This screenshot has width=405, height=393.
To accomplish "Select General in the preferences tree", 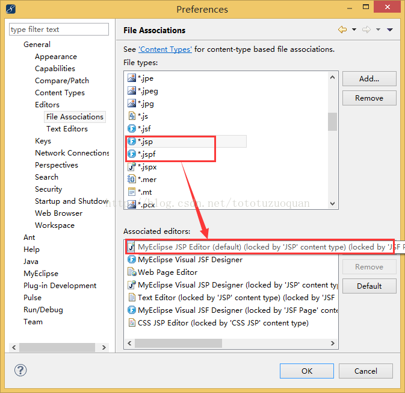I will tap(37, 44).
